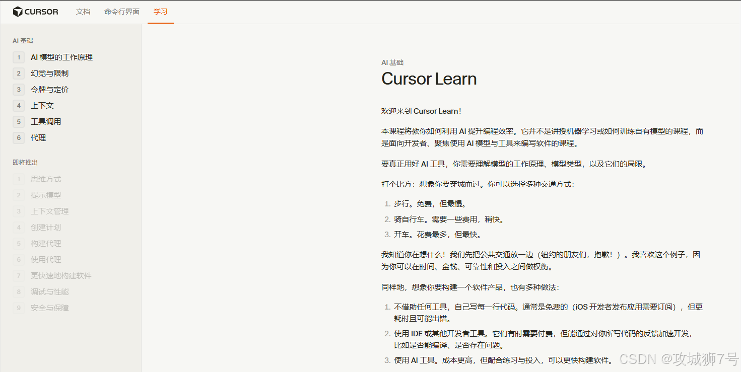Viewport: 741px width, 372px height.
Task: Click list item starting 使用 IDE 或其他开发者工具
Action: coord(544,339)
